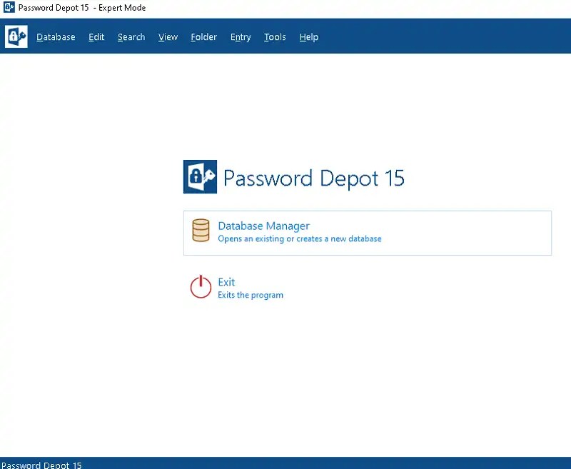The height and width of the screenshot is (469, 571).
Task: Open the View menu
Action: pyautogui.click(x=168, y=37)
